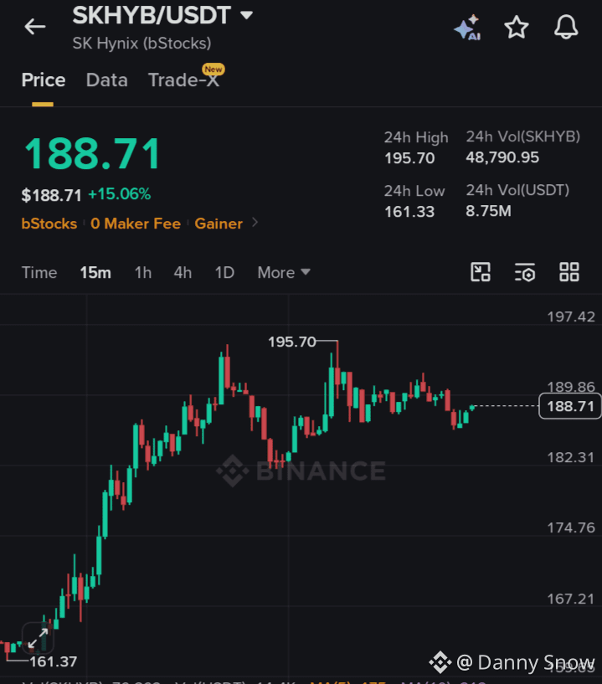
Task: Open the chart drawing tools icon
Action: click(481, 272)
